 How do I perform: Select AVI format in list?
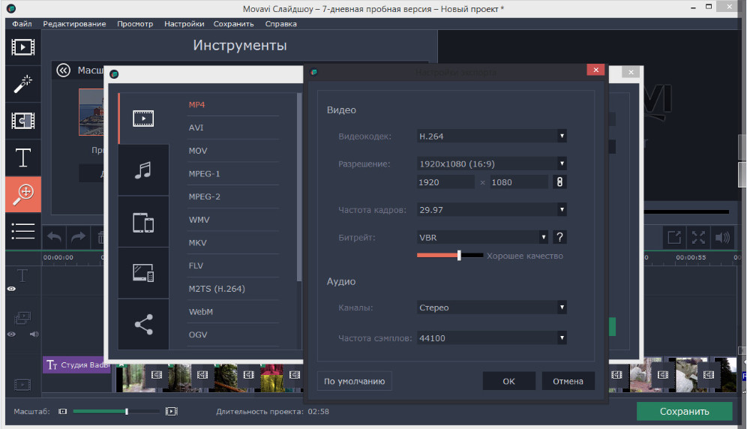click(x=196, y=127)
